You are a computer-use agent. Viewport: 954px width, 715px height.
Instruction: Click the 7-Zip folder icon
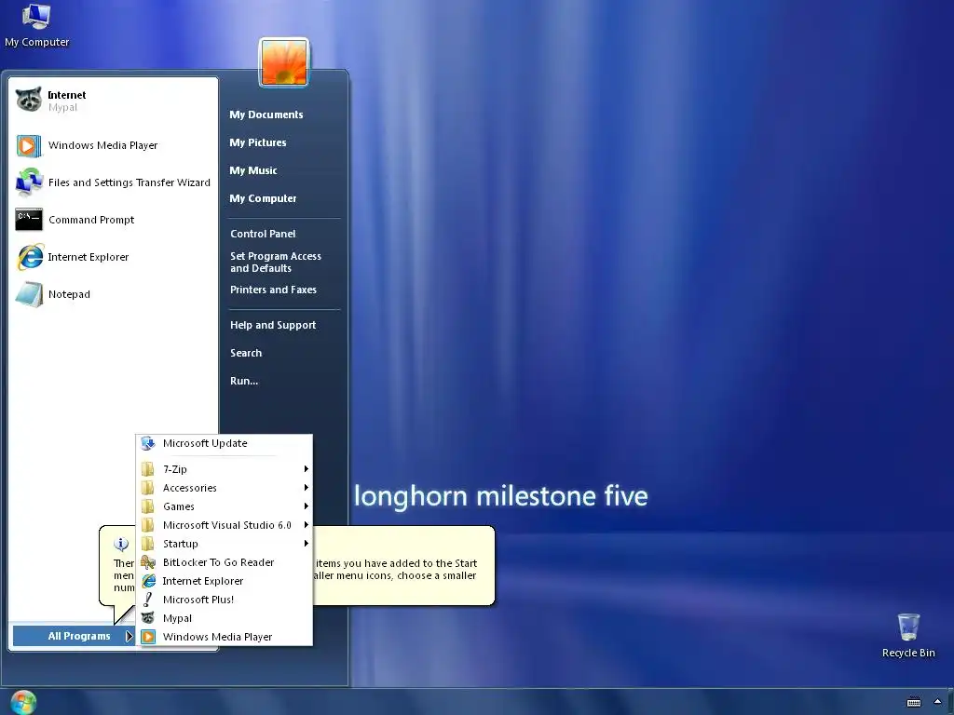click(148, 469)
